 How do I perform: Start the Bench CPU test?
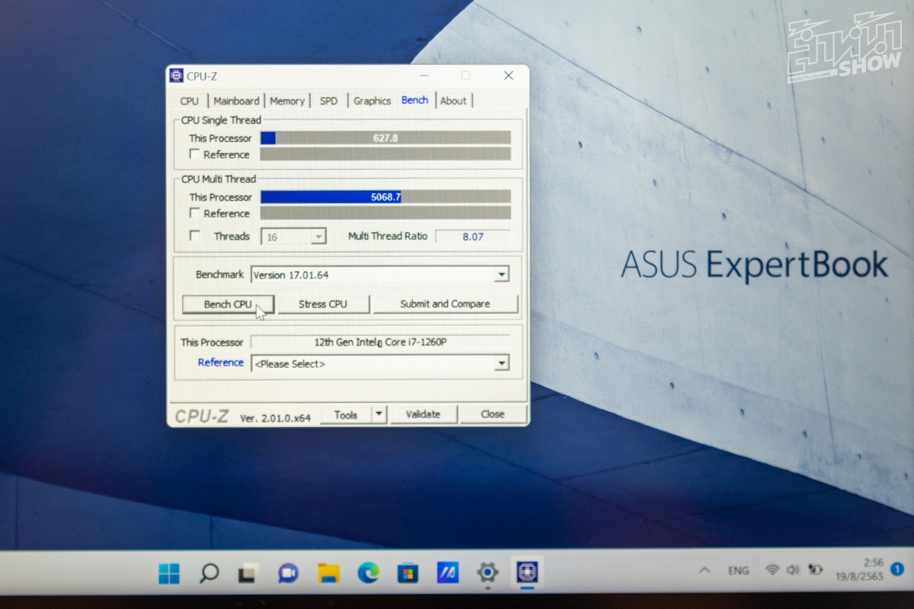[228, 304]
